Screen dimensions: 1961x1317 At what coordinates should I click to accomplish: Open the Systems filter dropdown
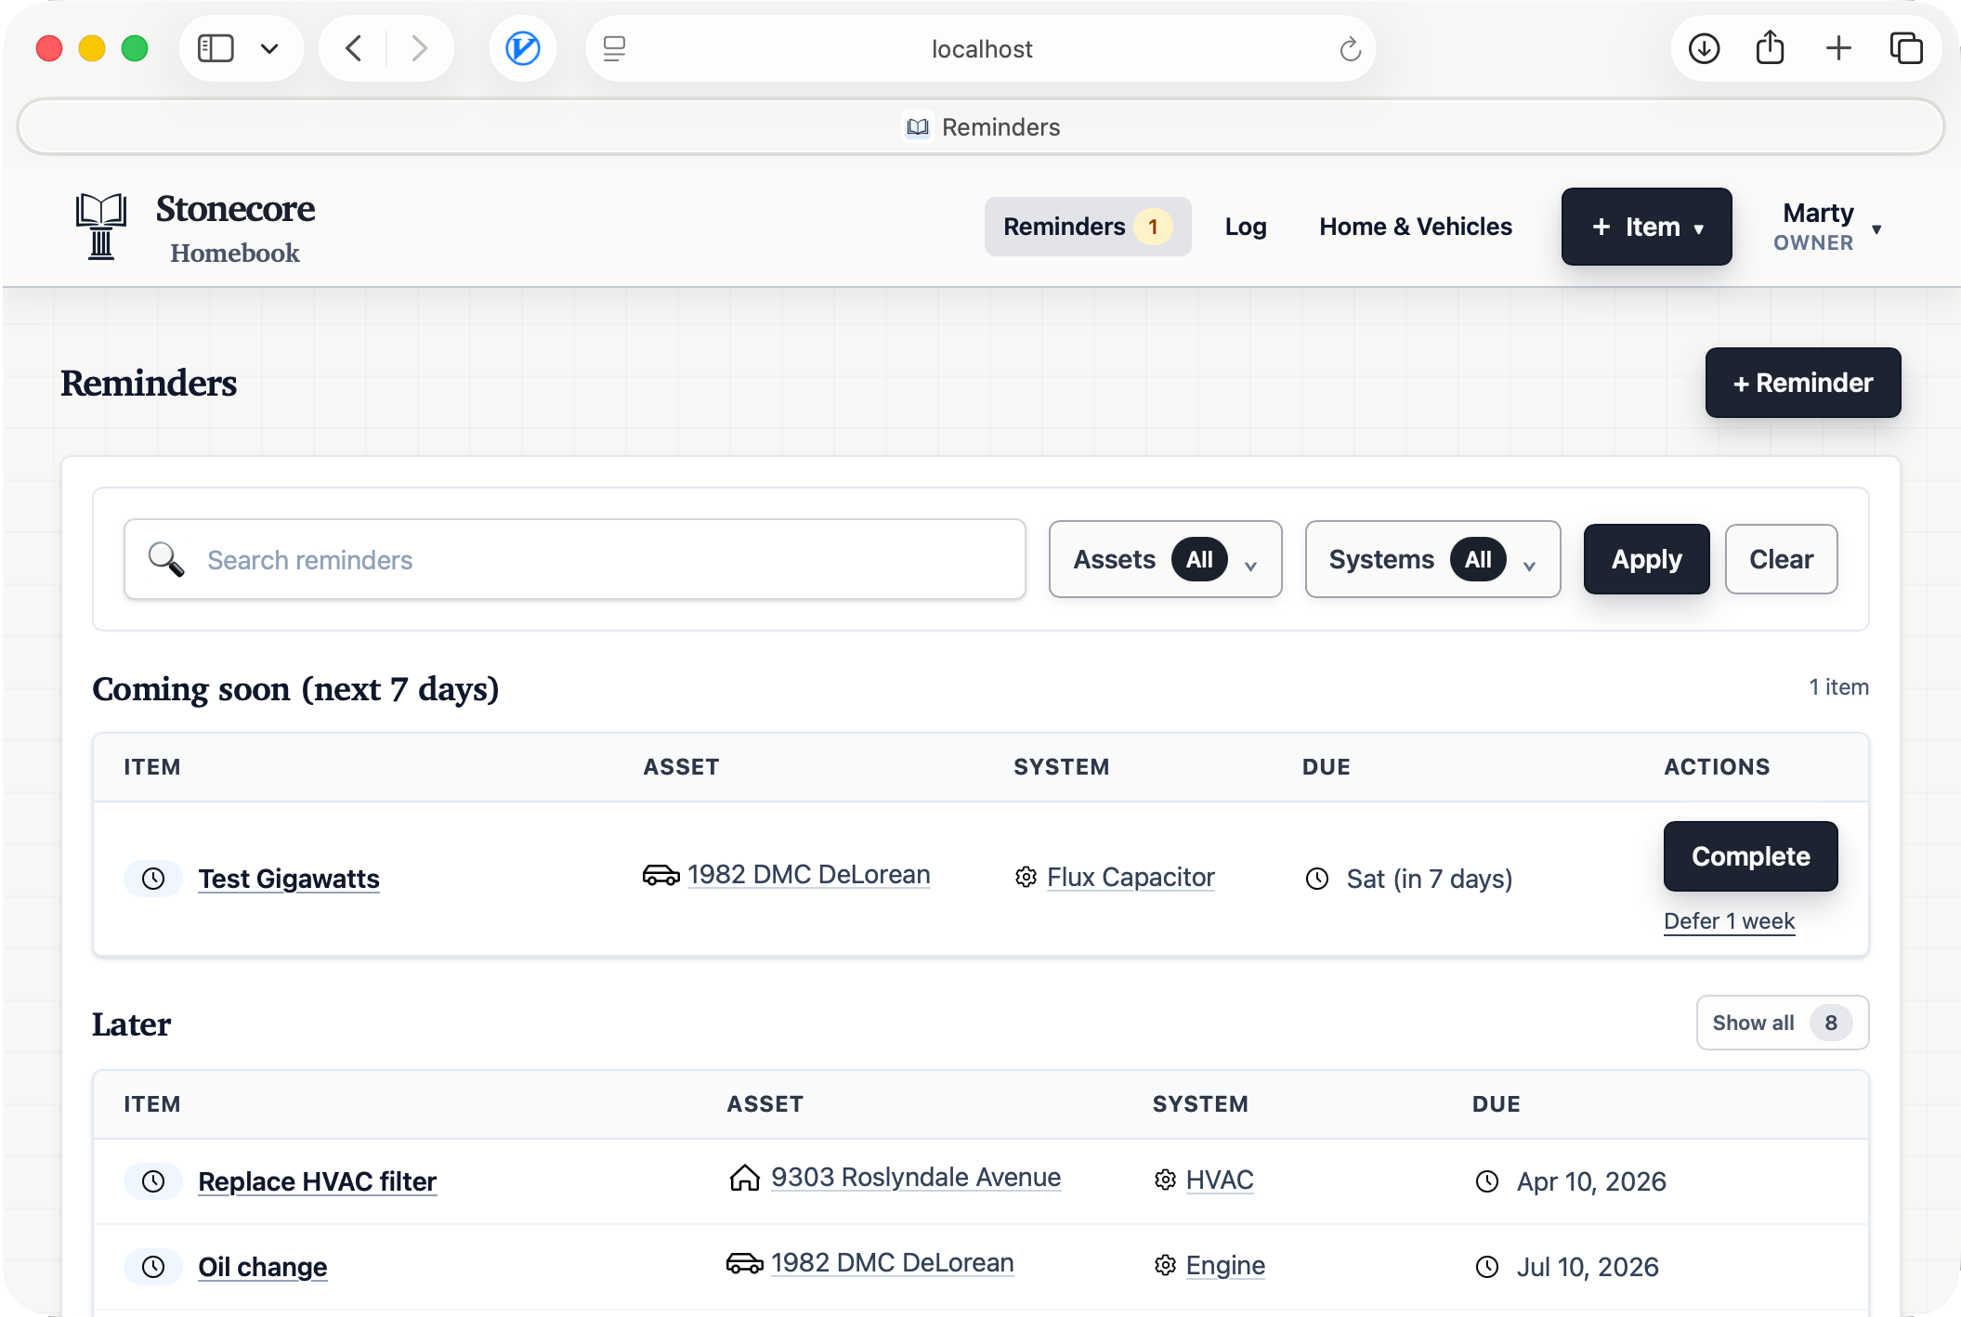tap(1432, 559)
